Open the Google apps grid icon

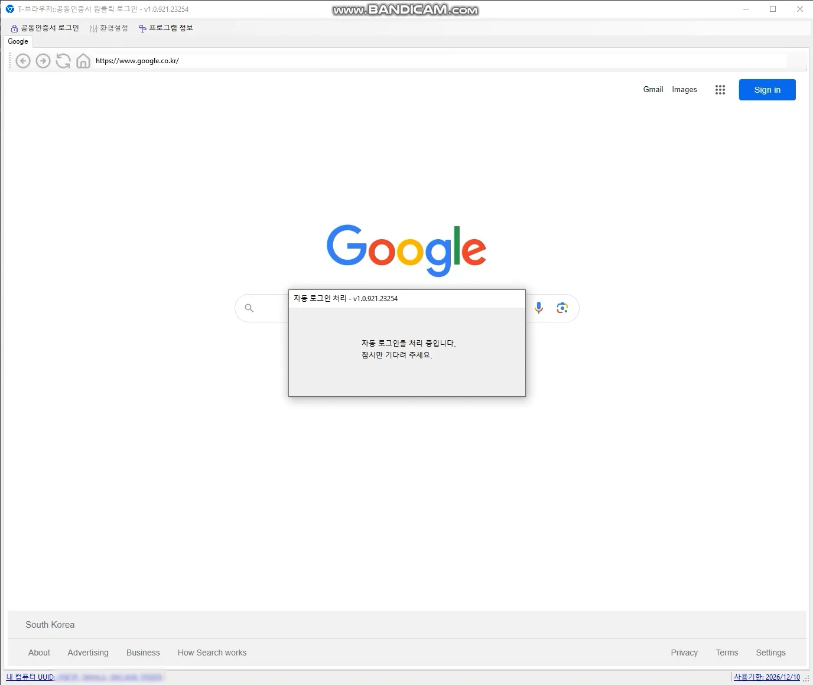tap(720, 90)
